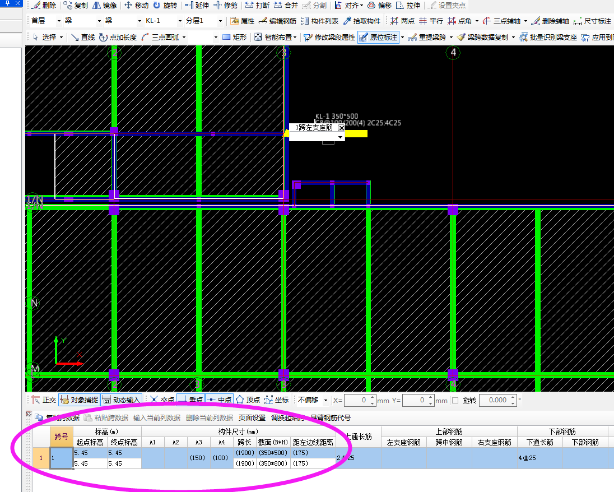The height and width of the screenshot is (492, 614).
Task: Select Point Angle (点角) axis tool
Action: point(460,21)
